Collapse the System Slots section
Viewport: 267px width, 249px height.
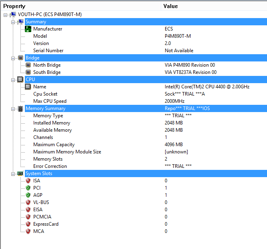click(x=13, y=174)
